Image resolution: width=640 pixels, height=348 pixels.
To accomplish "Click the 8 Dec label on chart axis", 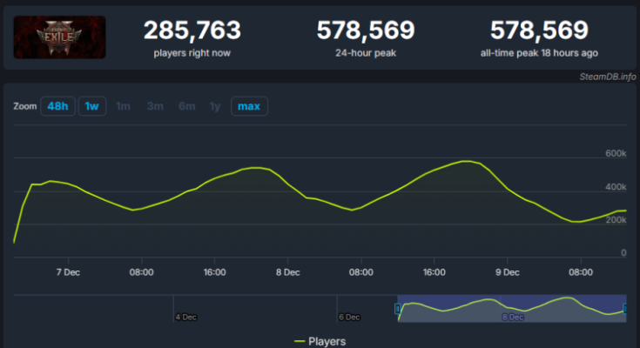I will click(x=288, y=272).
